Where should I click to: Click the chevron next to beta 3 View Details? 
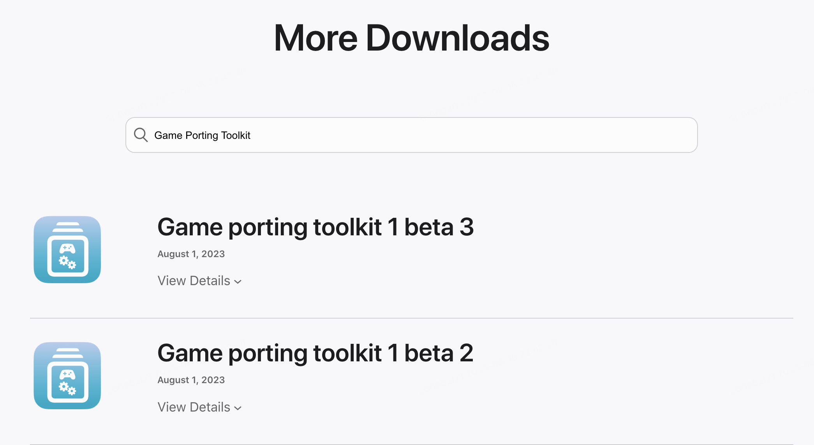point(238,281)
